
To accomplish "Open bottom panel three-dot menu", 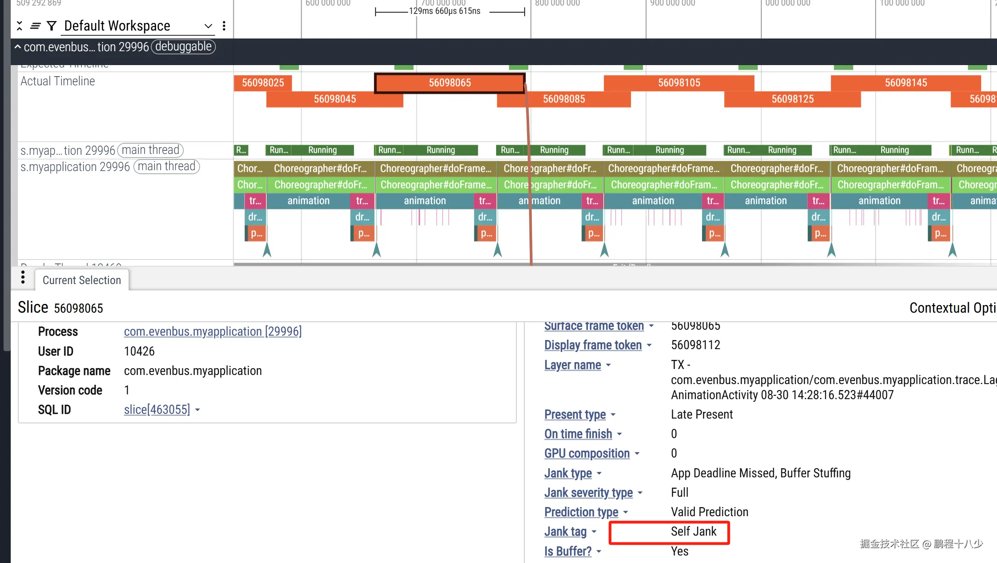I will click(23, 277).
